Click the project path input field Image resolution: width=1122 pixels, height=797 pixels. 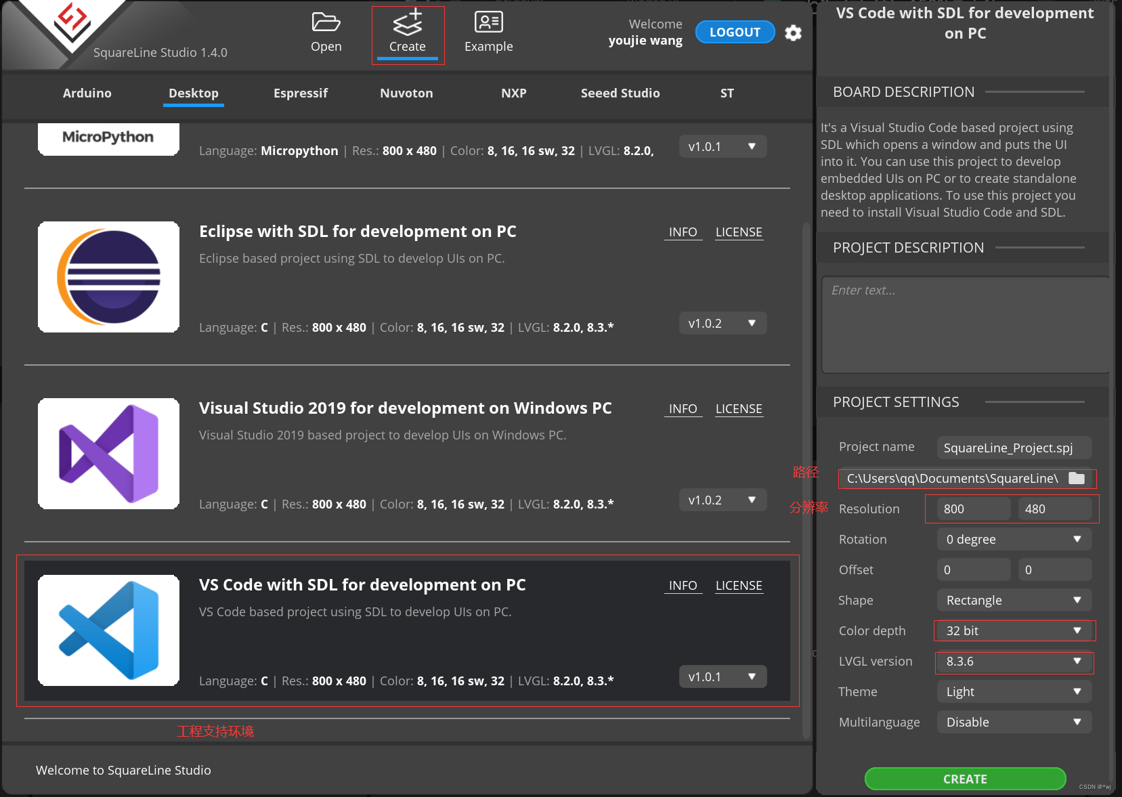pos(953,478)
